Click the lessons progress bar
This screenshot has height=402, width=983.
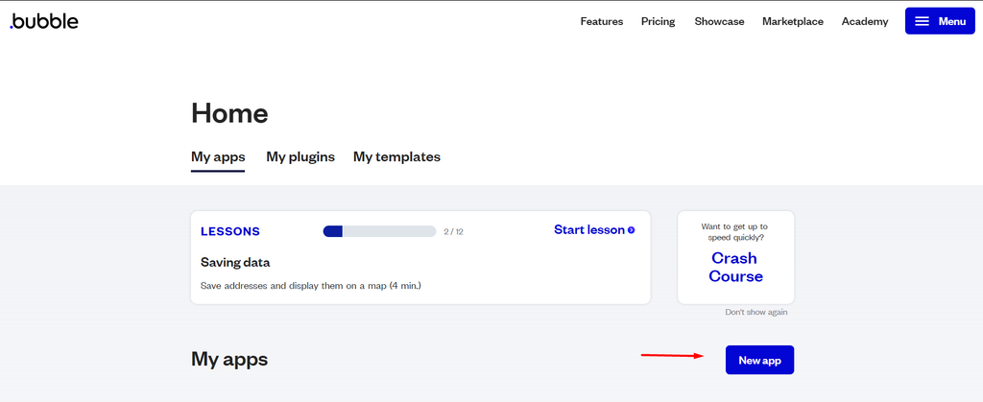click(x=379, y=231)
